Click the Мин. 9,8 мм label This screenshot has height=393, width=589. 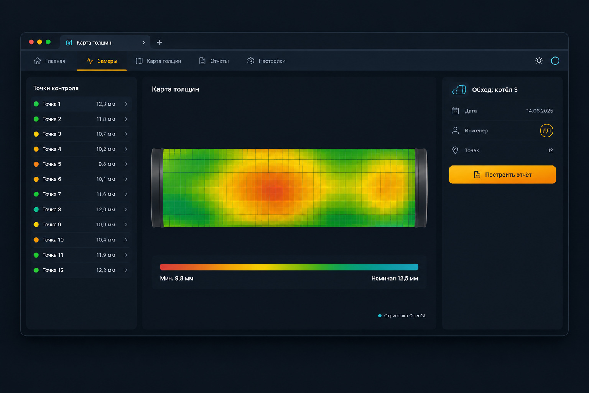pyautogui.click(x=177, y=278)
